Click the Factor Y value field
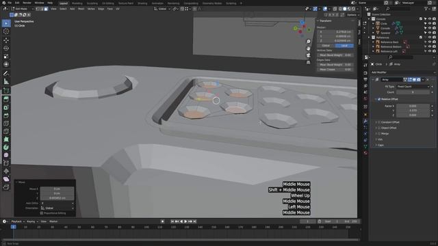The width and height of the screenshot is (438, 246). 413,111
